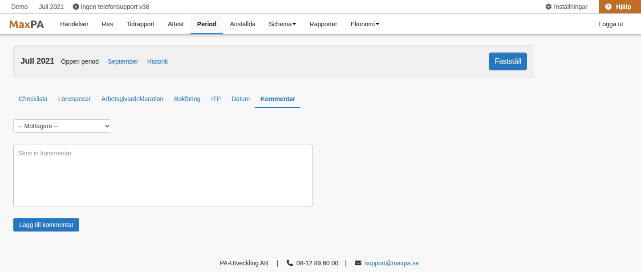Click the info icon beside Ingen telefonsupport
This screenshot has width=641, height=272.
coord(76,7)
